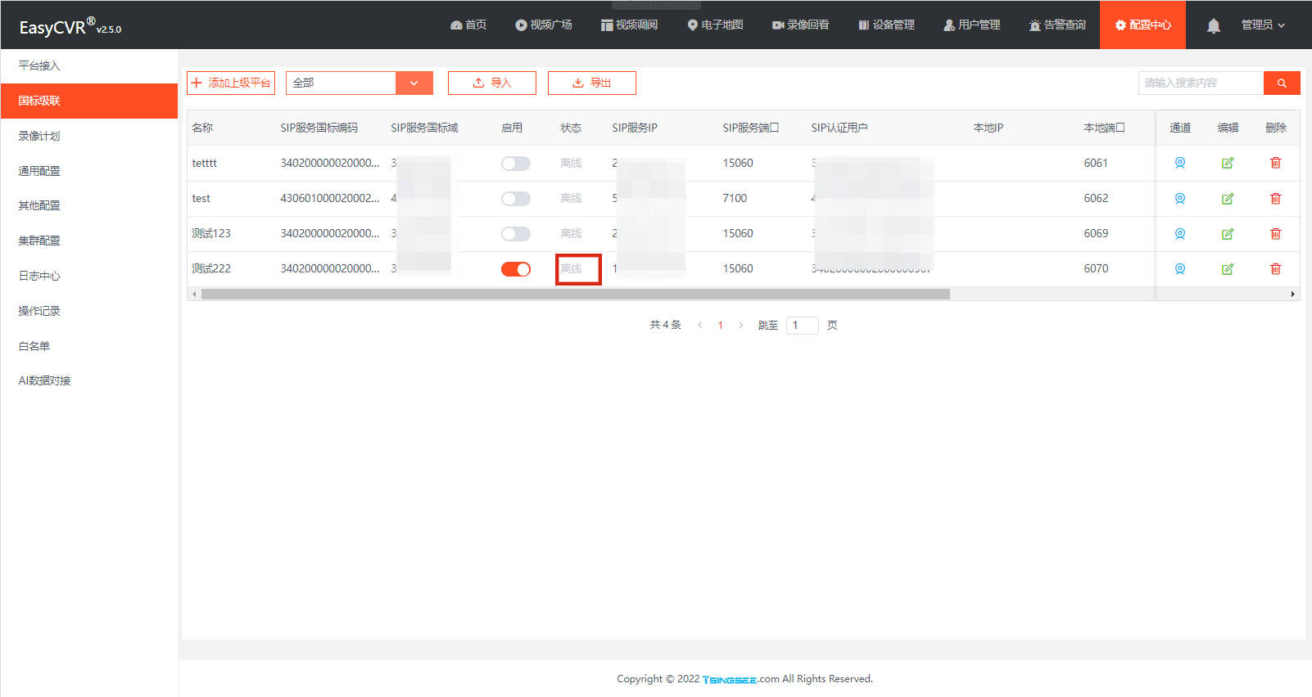Screen dimensions: 1312x697
Task: Click the 导入 import button
Action: click(492, 83)
